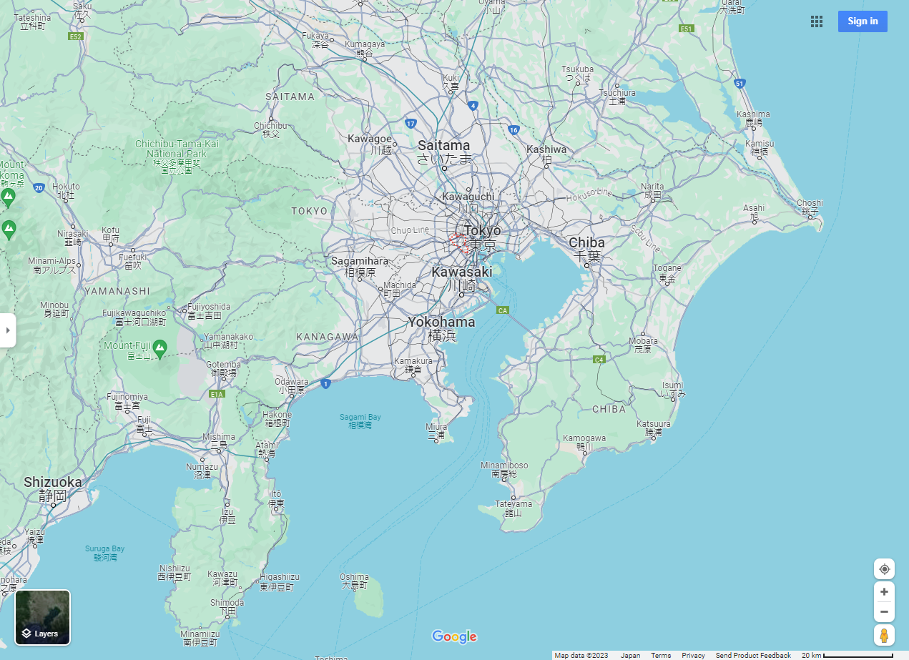
Task: Select the Yokohama city label
Action: pos(441,322)
